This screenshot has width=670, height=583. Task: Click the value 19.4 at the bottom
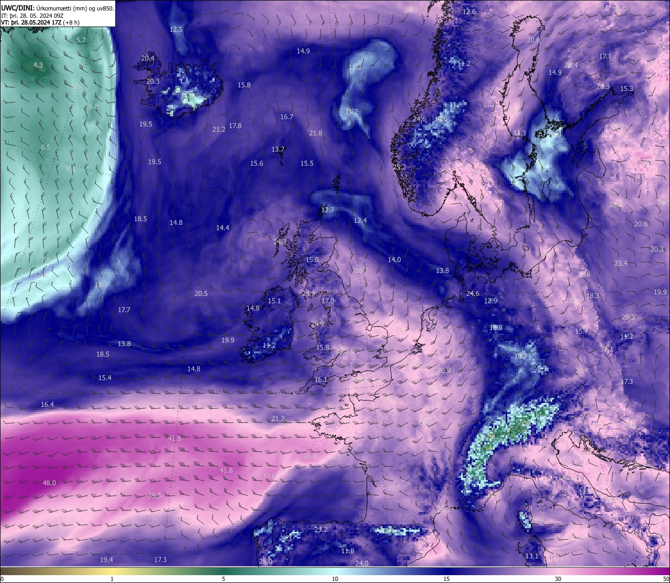[x=106, y=559]
